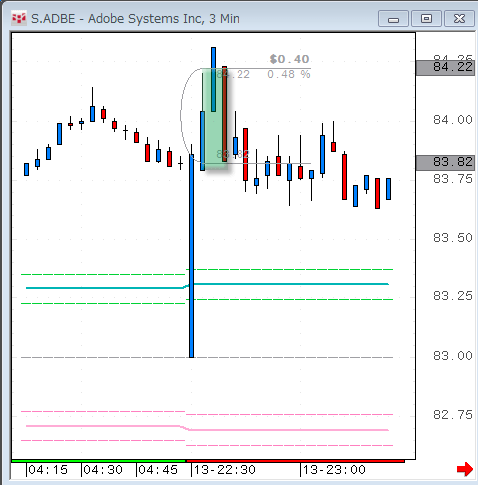Image resolution: width=478 pixels, height=485 pixels.
Task: Click the red scroll-right arrow
Action: 465,469
